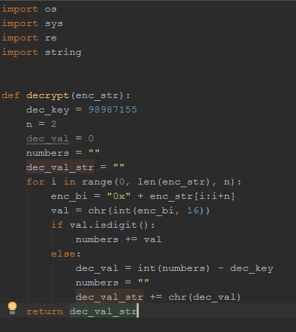
Task: Click the 'else:' keyword
Action: click(x=66, y=254)
